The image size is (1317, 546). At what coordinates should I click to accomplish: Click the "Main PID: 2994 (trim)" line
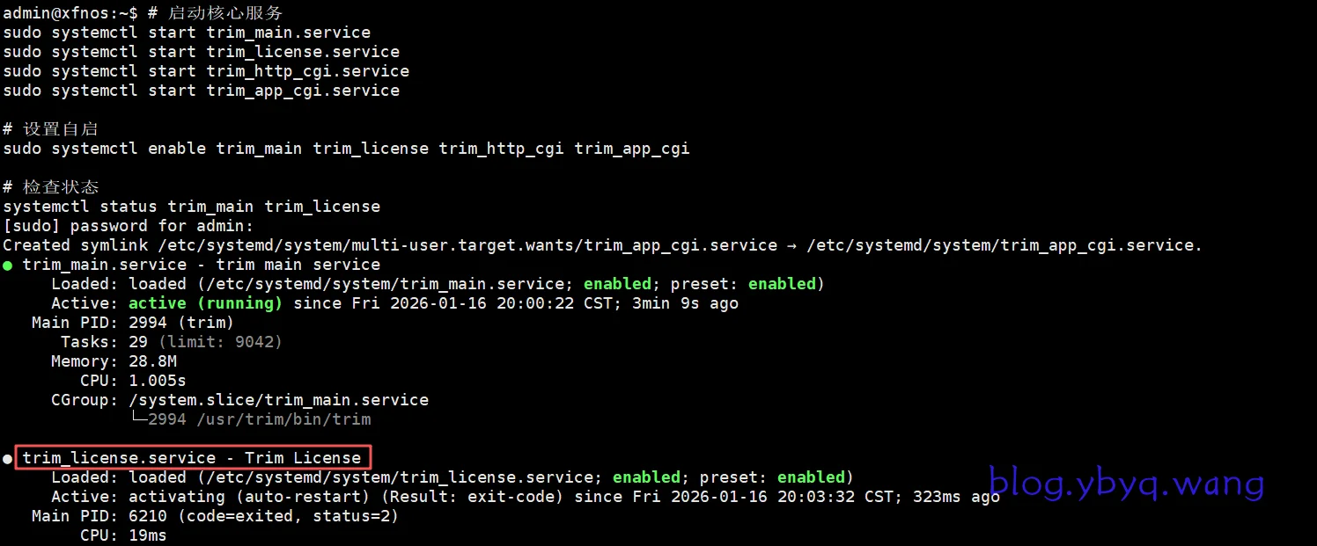point(133,323)
